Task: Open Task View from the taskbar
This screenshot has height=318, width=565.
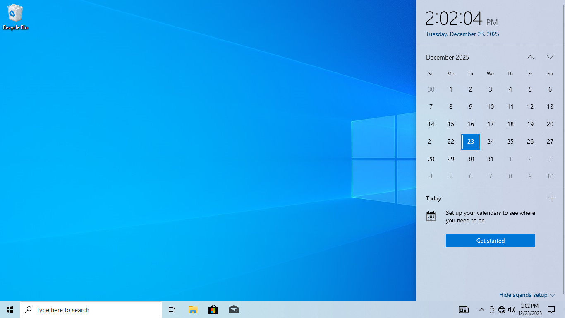Action: tap(172, 310)
